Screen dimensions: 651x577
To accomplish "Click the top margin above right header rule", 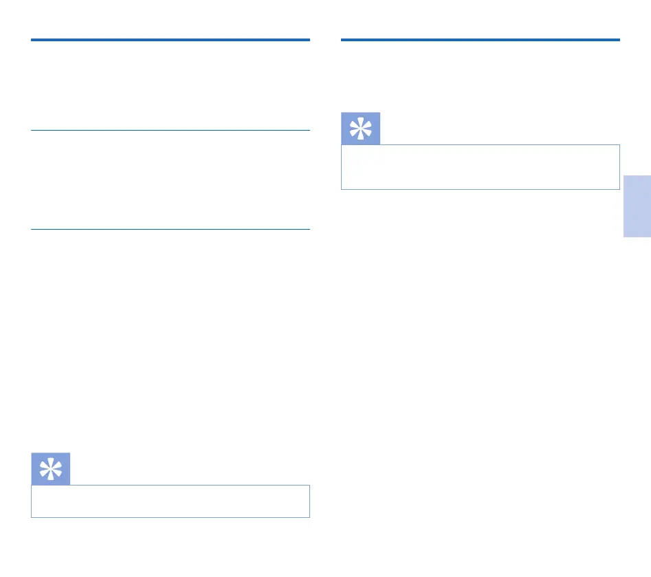I will (481, 19).
